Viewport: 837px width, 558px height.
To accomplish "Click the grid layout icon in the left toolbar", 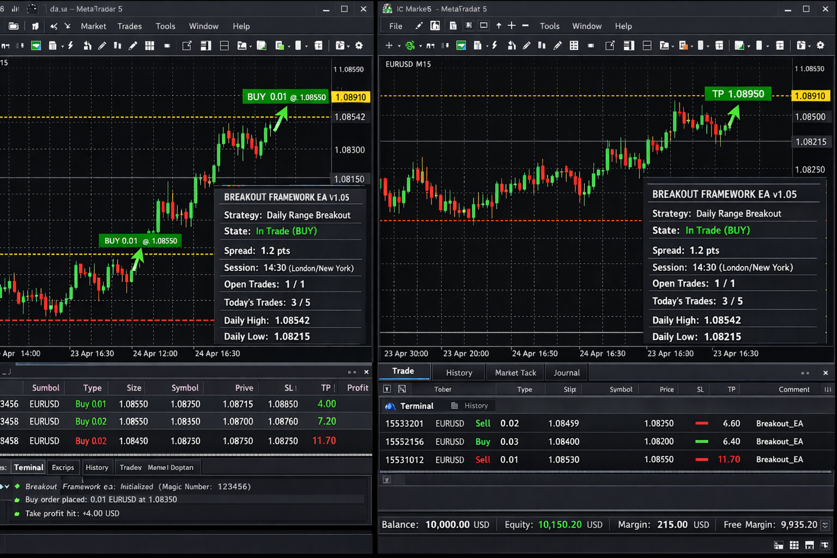I will [149, 46].
